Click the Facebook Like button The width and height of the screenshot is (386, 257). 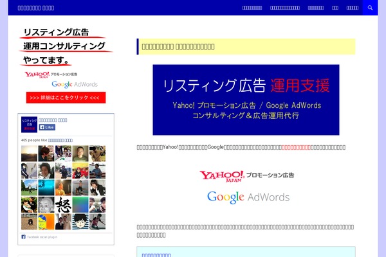[47, 127]
